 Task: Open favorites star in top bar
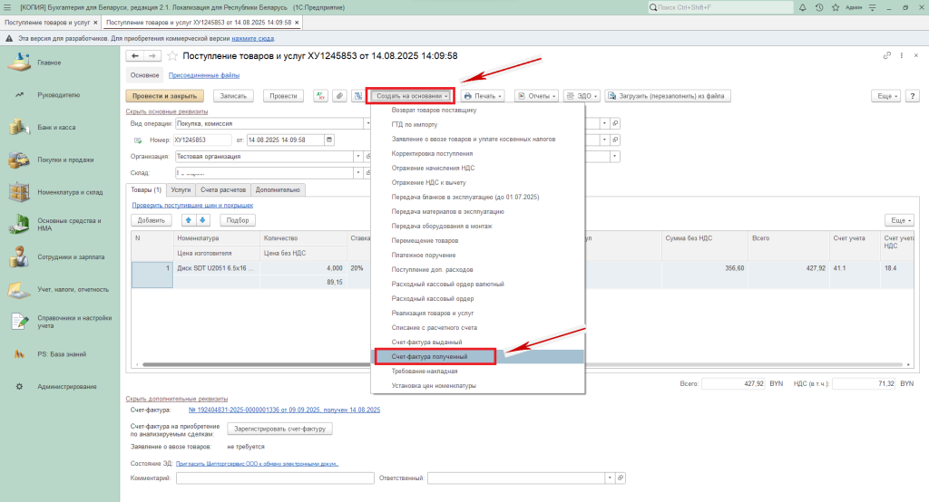pos(836,7)
